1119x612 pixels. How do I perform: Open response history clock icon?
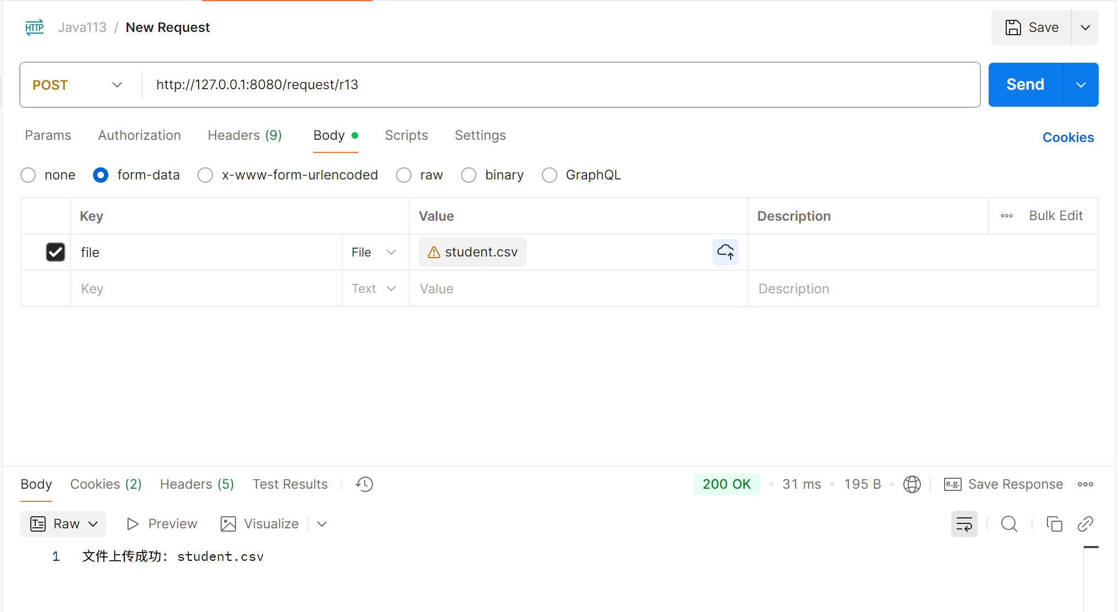(364, 484)
